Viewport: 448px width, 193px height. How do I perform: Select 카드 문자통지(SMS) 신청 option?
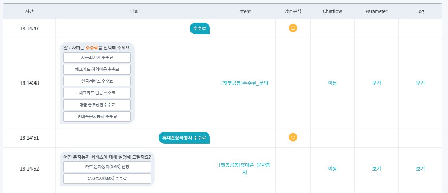(107, 167)
